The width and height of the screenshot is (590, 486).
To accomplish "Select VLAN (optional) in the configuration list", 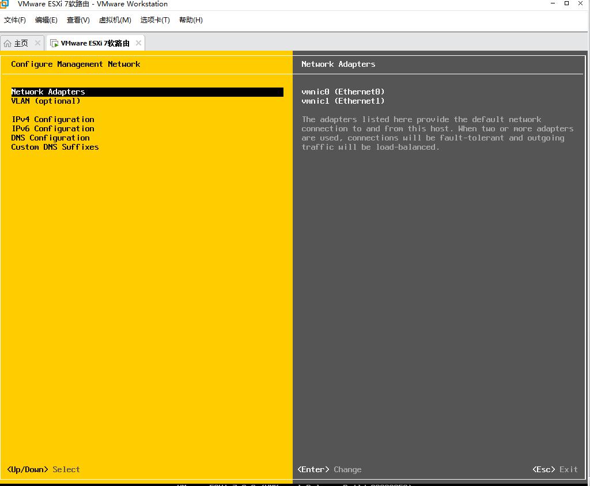I will pyautogui.click(x=46, y=101).
